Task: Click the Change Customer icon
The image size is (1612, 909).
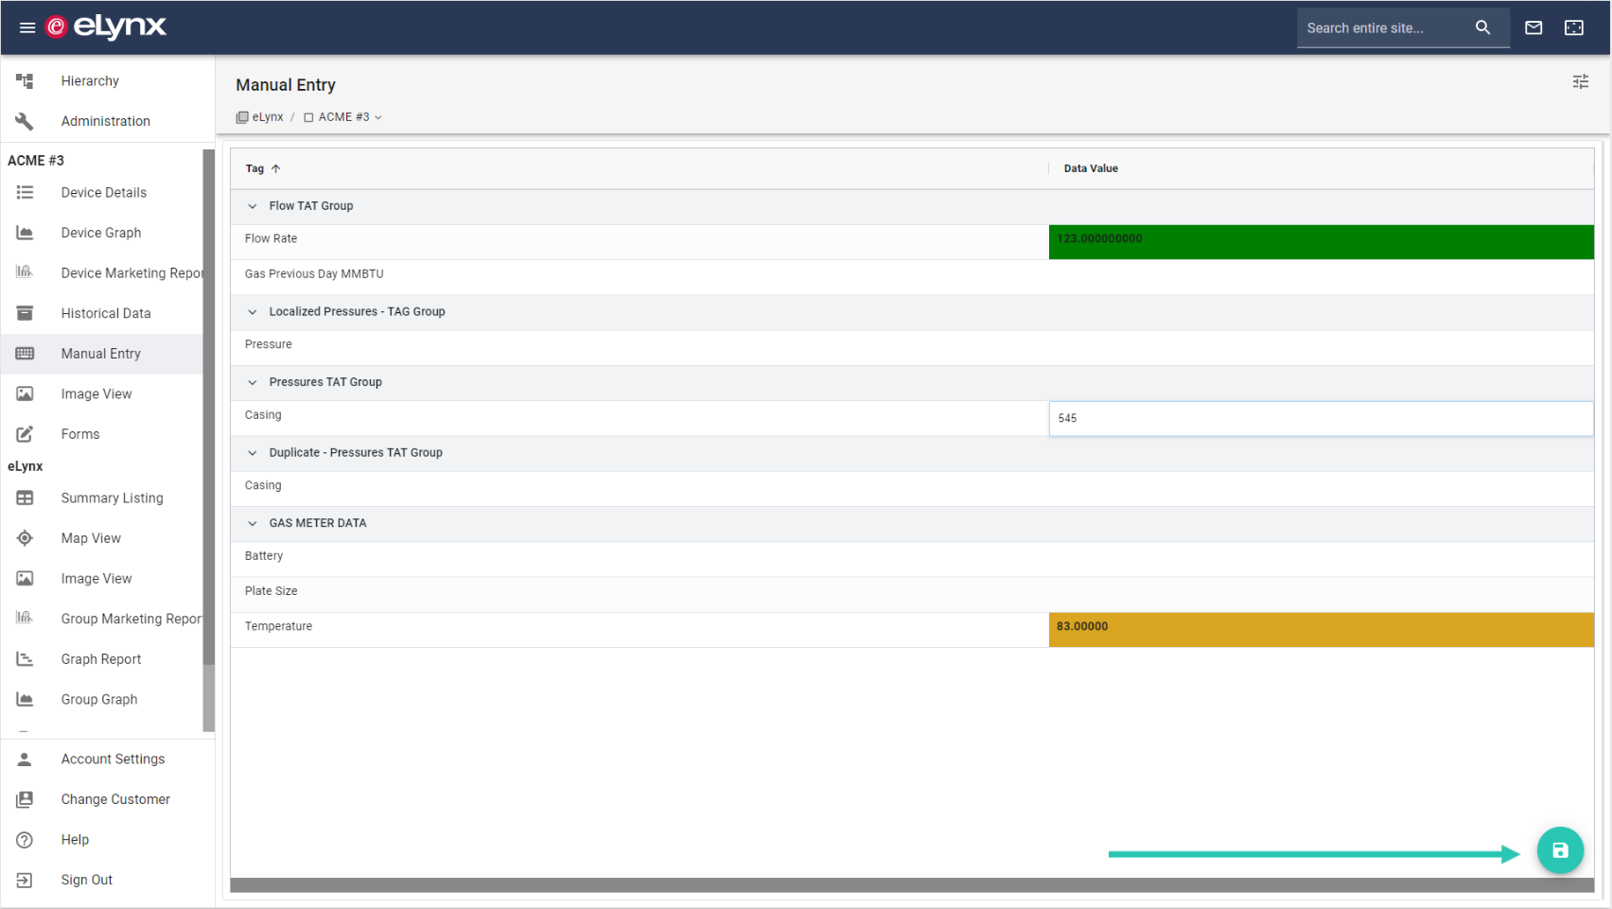Action: coord(25,799)
